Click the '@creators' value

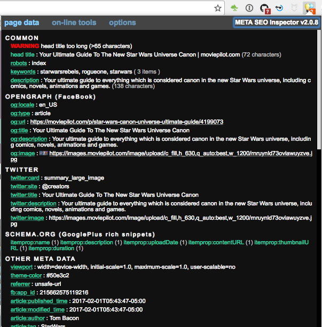coord(56,187)
